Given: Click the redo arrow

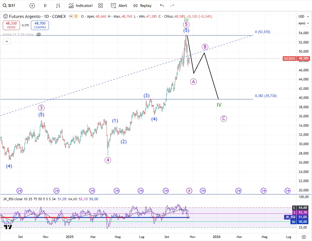Looking at the screenshot, I should coord(173,6).
